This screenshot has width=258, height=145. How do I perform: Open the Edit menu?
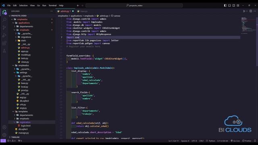[x=15, y=5]
